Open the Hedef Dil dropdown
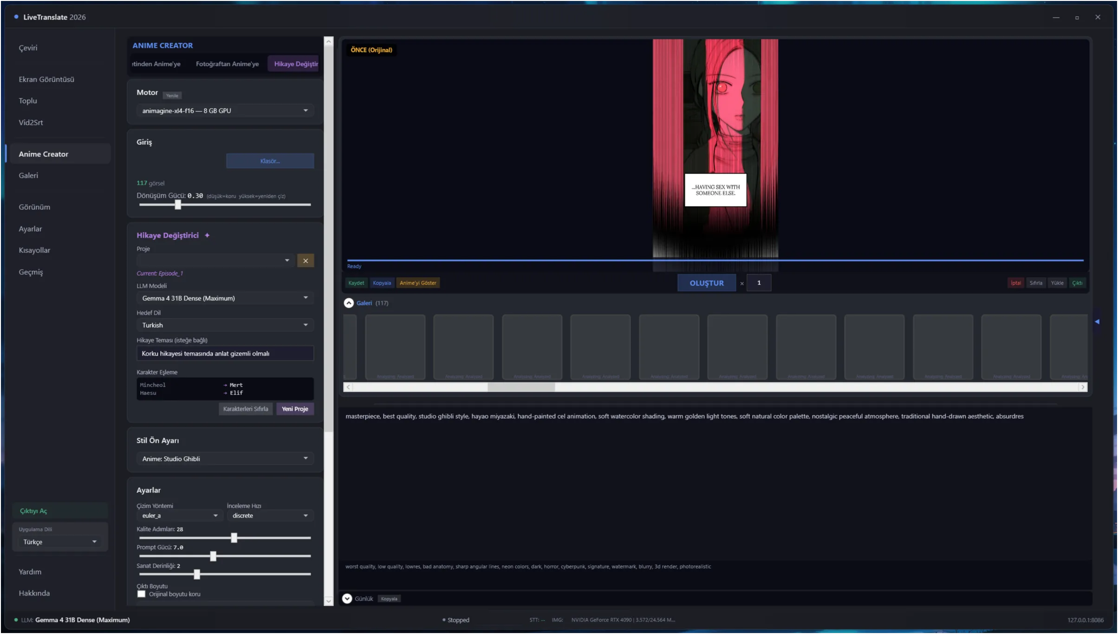 tap(225, 325)
